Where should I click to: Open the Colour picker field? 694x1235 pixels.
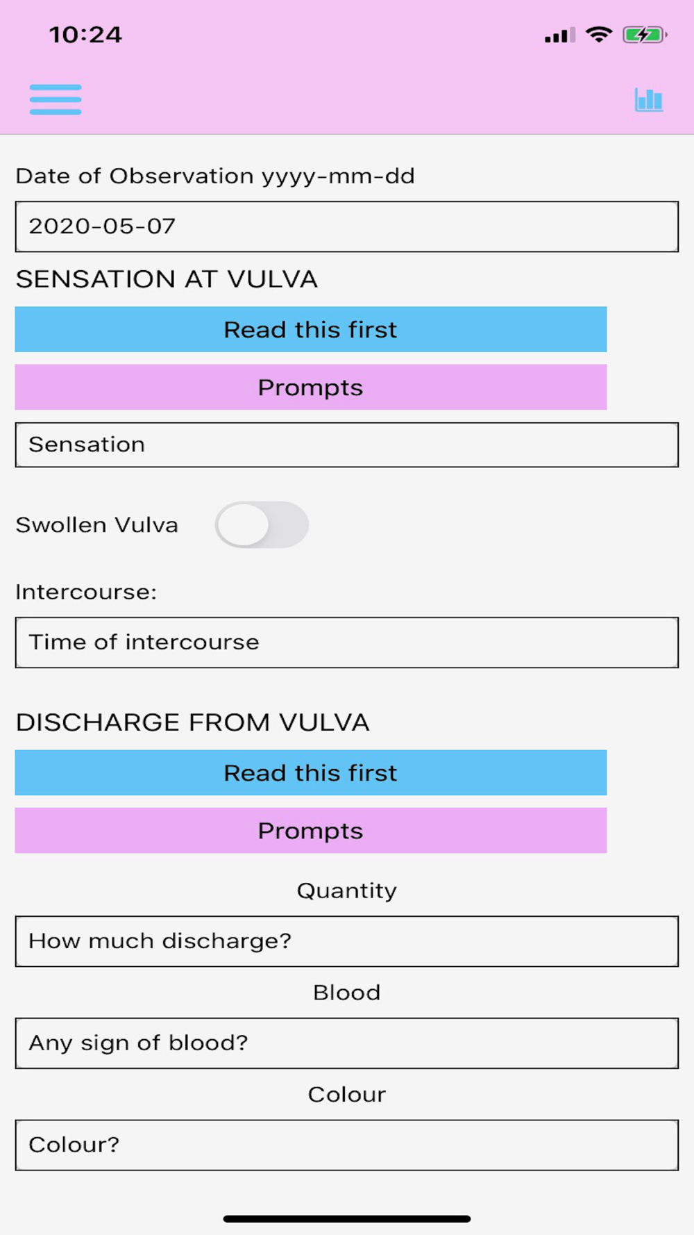(x=346, y=1145)
